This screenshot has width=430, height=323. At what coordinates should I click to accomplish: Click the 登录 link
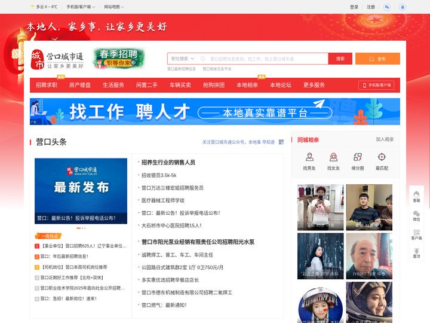pyautogui.click(x=354, y=7)
